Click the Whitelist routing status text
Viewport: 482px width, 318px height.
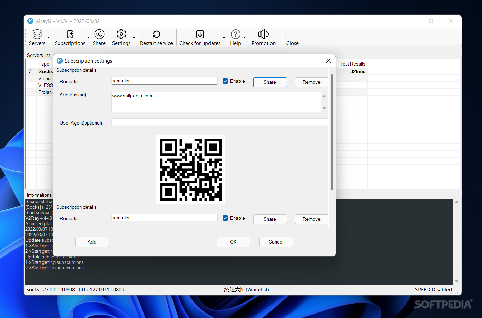(x=246, y=290)
